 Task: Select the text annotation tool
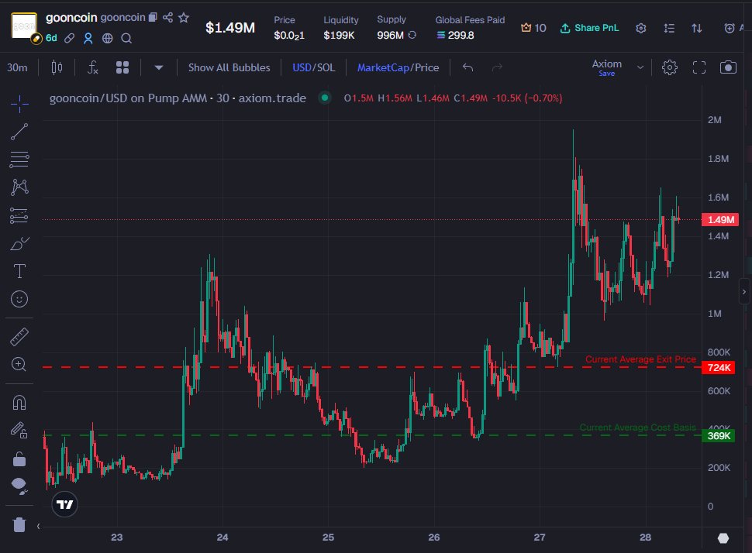click(19, 271)
